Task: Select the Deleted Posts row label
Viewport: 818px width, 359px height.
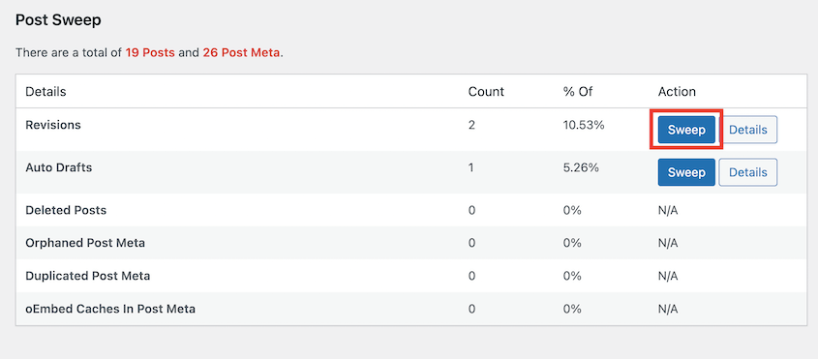Action: (x=66, y=210)
